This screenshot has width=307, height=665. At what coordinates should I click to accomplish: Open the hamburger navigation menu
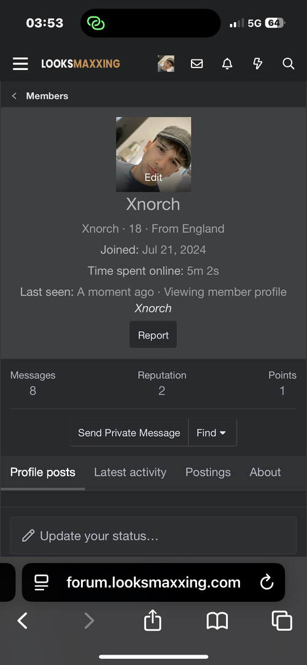[20, 64]
